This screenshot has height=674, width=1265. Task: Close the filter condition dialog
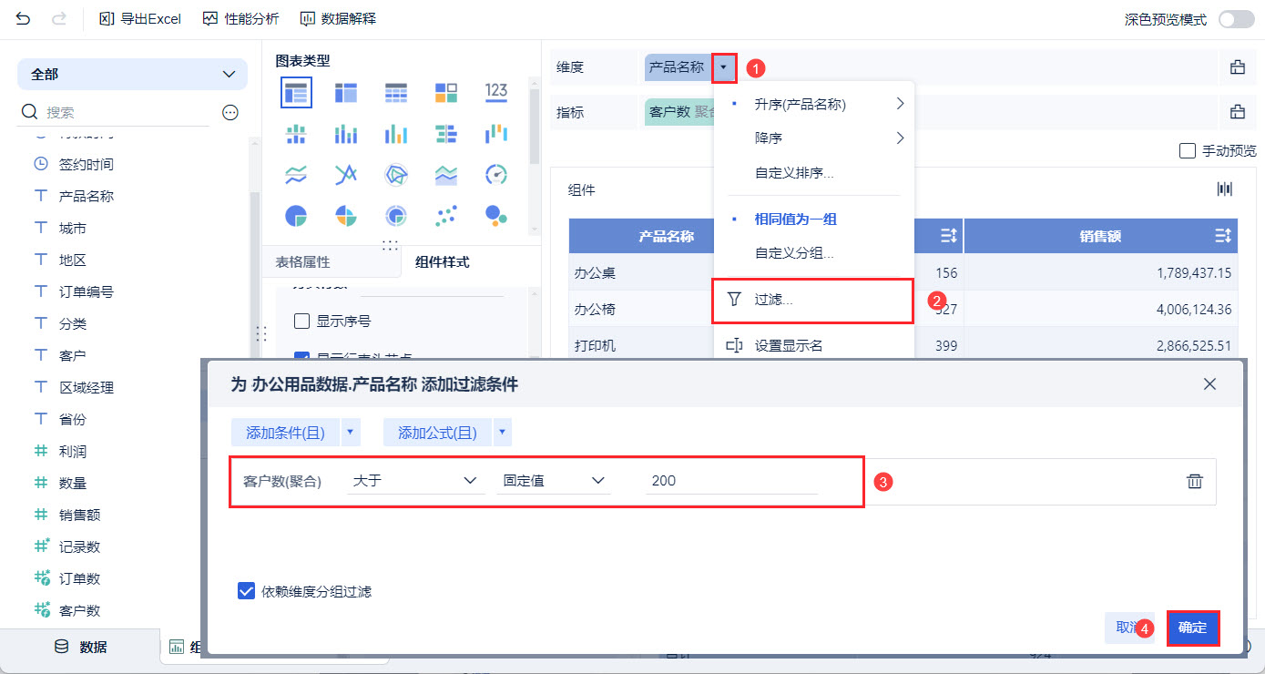coord(1209,384)
